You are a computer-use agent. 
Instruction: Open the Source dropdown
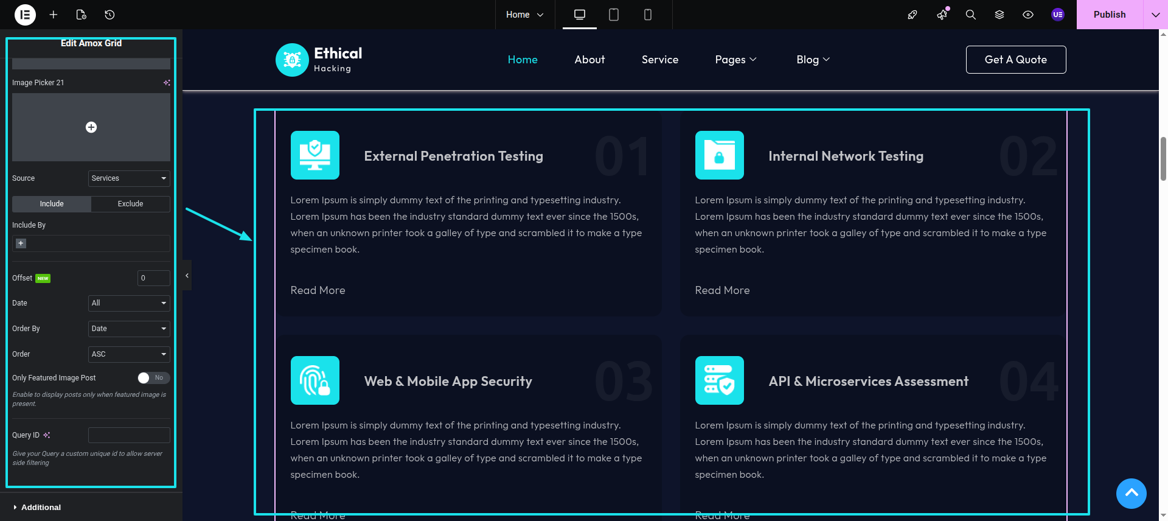pos(129,178)
